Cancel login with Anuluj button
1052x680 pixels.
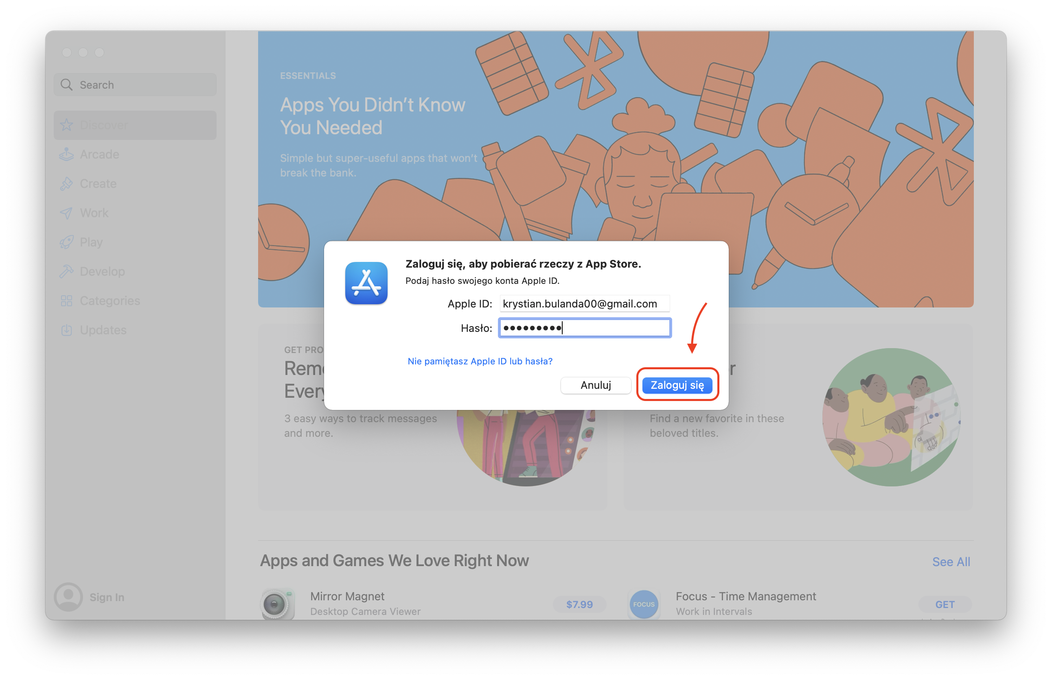point(595,385)
